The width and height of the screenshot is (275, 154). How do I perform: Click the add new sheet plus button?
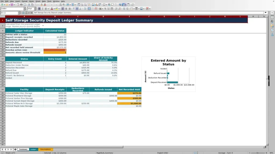(15, 149)
